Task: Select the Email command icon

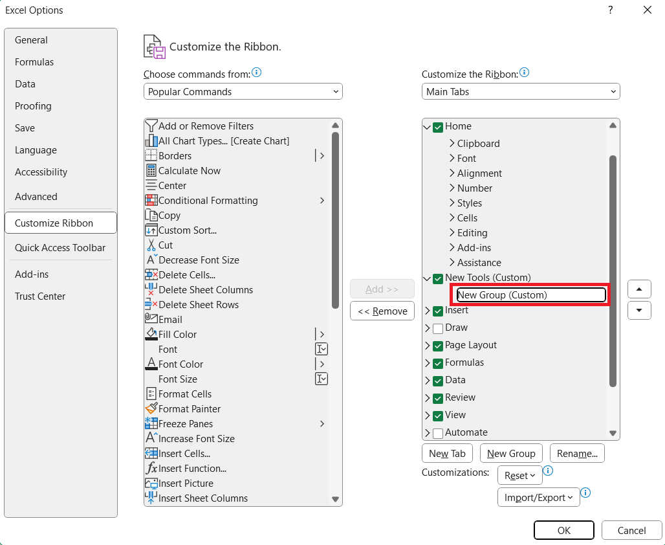Action: click(x=151, y=318)
